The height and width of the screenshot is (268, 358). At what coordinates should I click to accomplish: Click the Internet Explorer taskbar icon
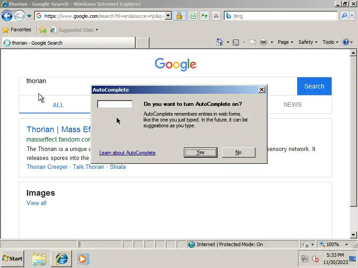61,259
